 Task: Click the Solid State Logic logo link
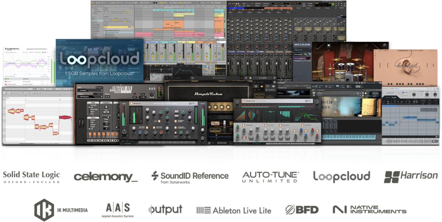tap(31, 177)
